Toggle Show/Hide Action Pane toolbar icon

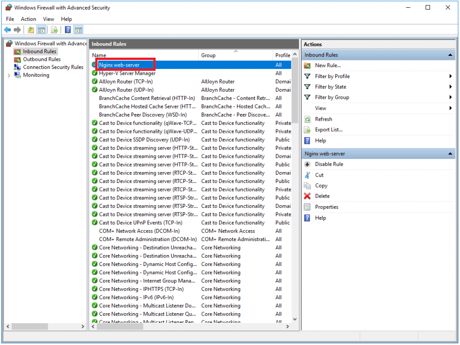click(x=78, y=30)
